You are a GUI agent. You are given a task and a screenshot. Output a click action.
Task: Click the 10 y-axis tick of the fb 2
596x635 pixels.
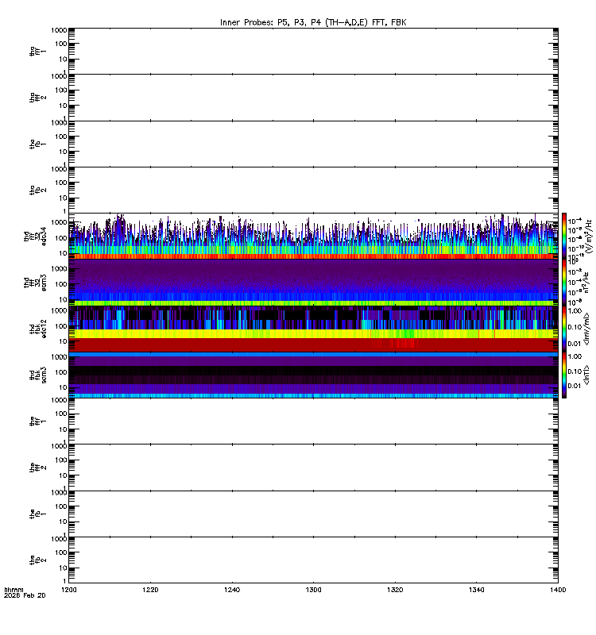(63, 568)
